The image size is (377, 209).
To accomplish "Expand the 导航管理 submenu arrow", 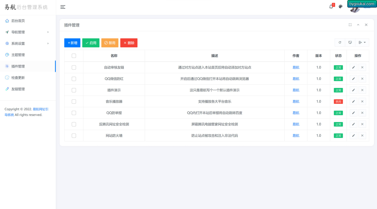I will click(48, 32).
